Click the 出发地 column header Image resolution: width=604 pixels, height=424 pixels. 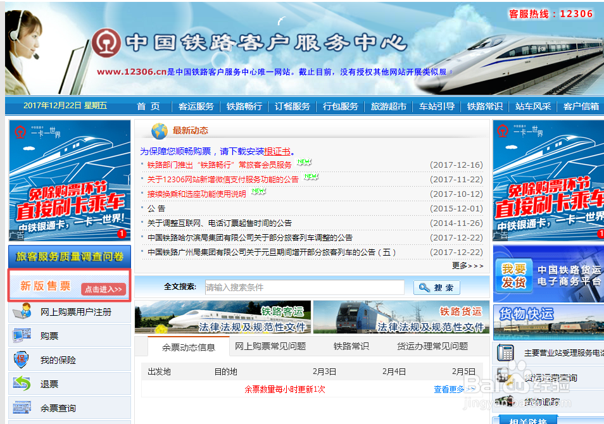[159, 371]
